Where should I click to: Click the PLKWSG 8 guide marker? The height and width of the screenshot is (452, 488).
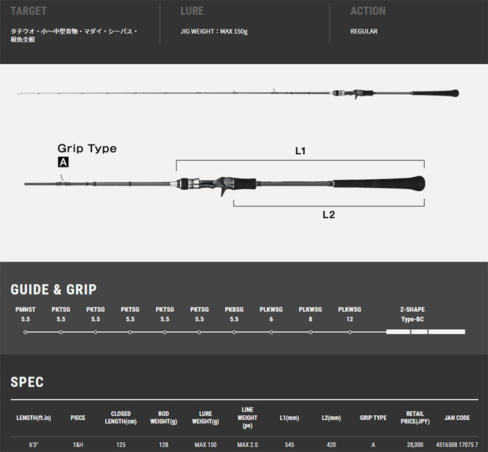tap(310, 331)
